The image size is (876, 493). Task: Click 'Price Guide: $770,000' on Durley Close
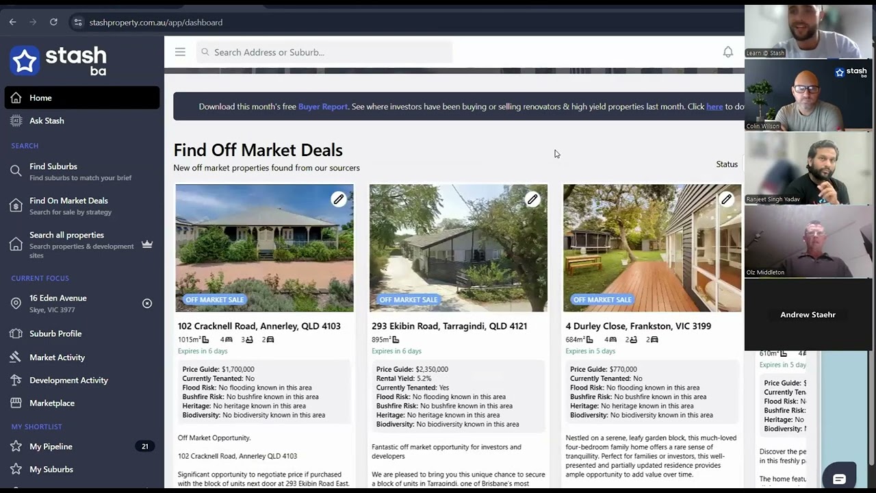604,369
